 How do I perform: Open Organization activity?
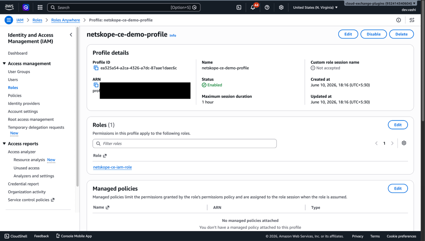click(x=27, y=192)
